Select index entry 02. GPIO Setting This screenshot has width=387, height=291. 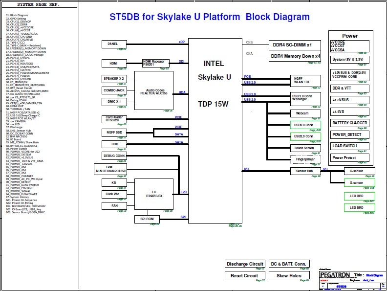coord(16,19)
